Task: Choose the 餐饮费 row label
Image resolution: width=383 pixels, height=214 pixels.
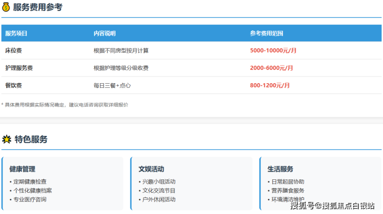Action: 13,85
